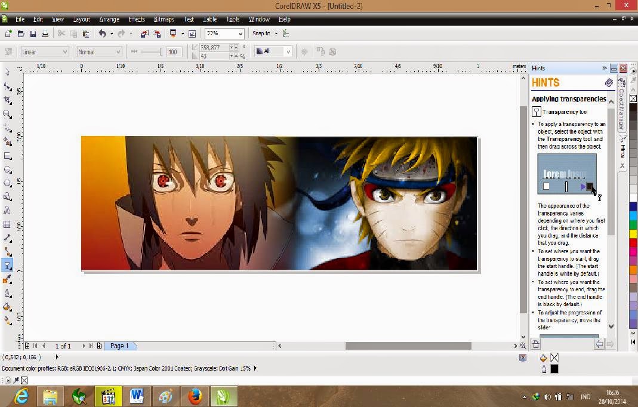Open the Effects menu
638x407 pixels.
(x=136, y=19)
